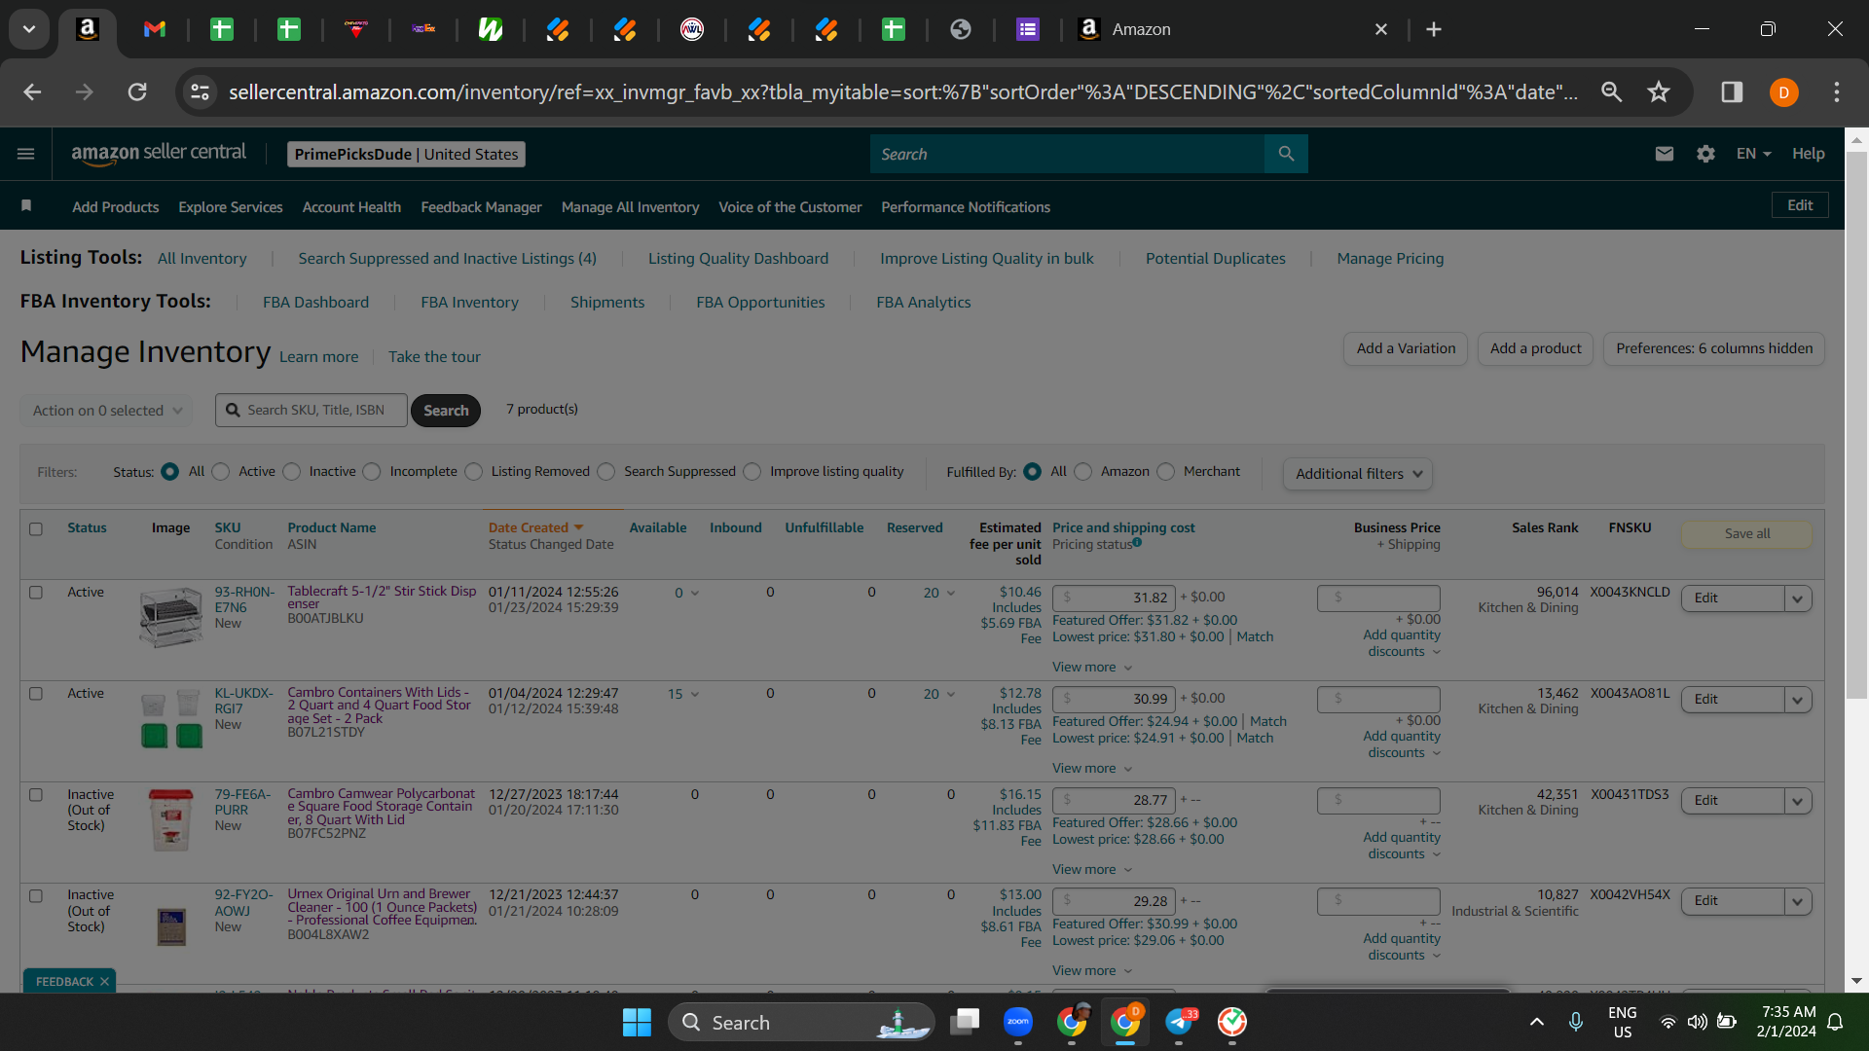The image size is (1869, 1051).
Task: Click the Amazon Seller Central logo
Action: (159, 154)
